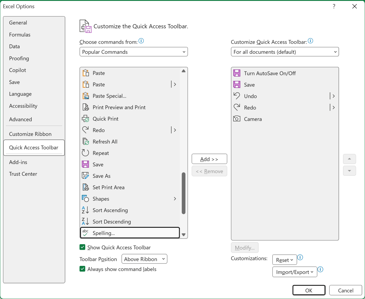Open the Save options category in sidebar

pyautogui.click(x=34, y=82)
